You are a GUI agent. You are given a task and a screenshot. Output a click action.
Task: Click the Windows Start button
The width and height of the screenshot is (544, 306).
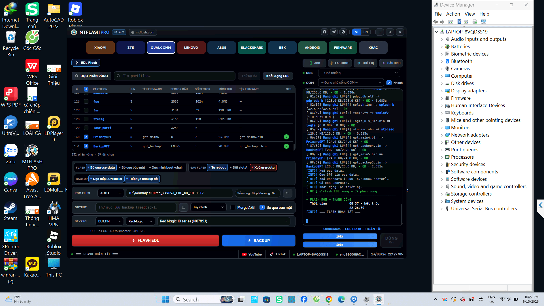click(165, 299)
